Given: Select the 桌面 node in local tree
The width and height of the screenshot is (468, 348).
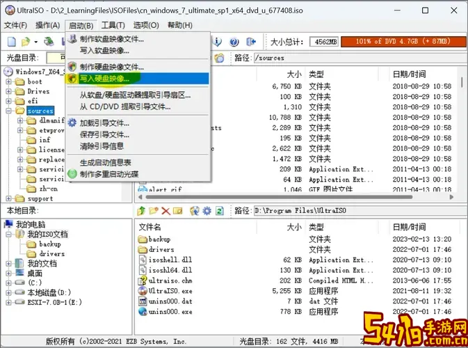Looking at the screenshot, I should pos(35,273).
